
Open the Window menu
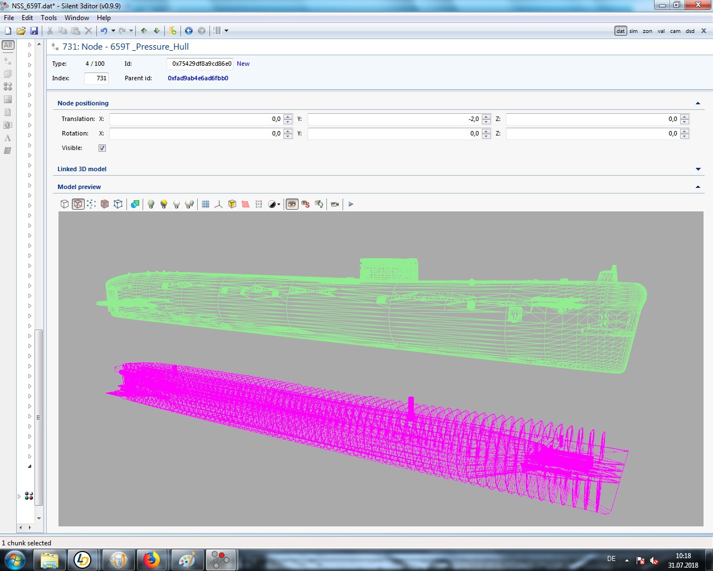[x=77, y=18]
